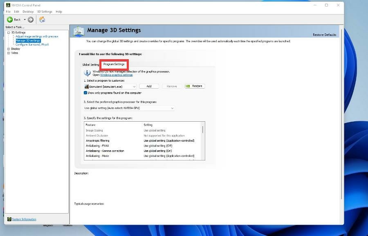This screenshot has height=236, width=368.
Task: Open the System Information link
Action: coord(24,219)
